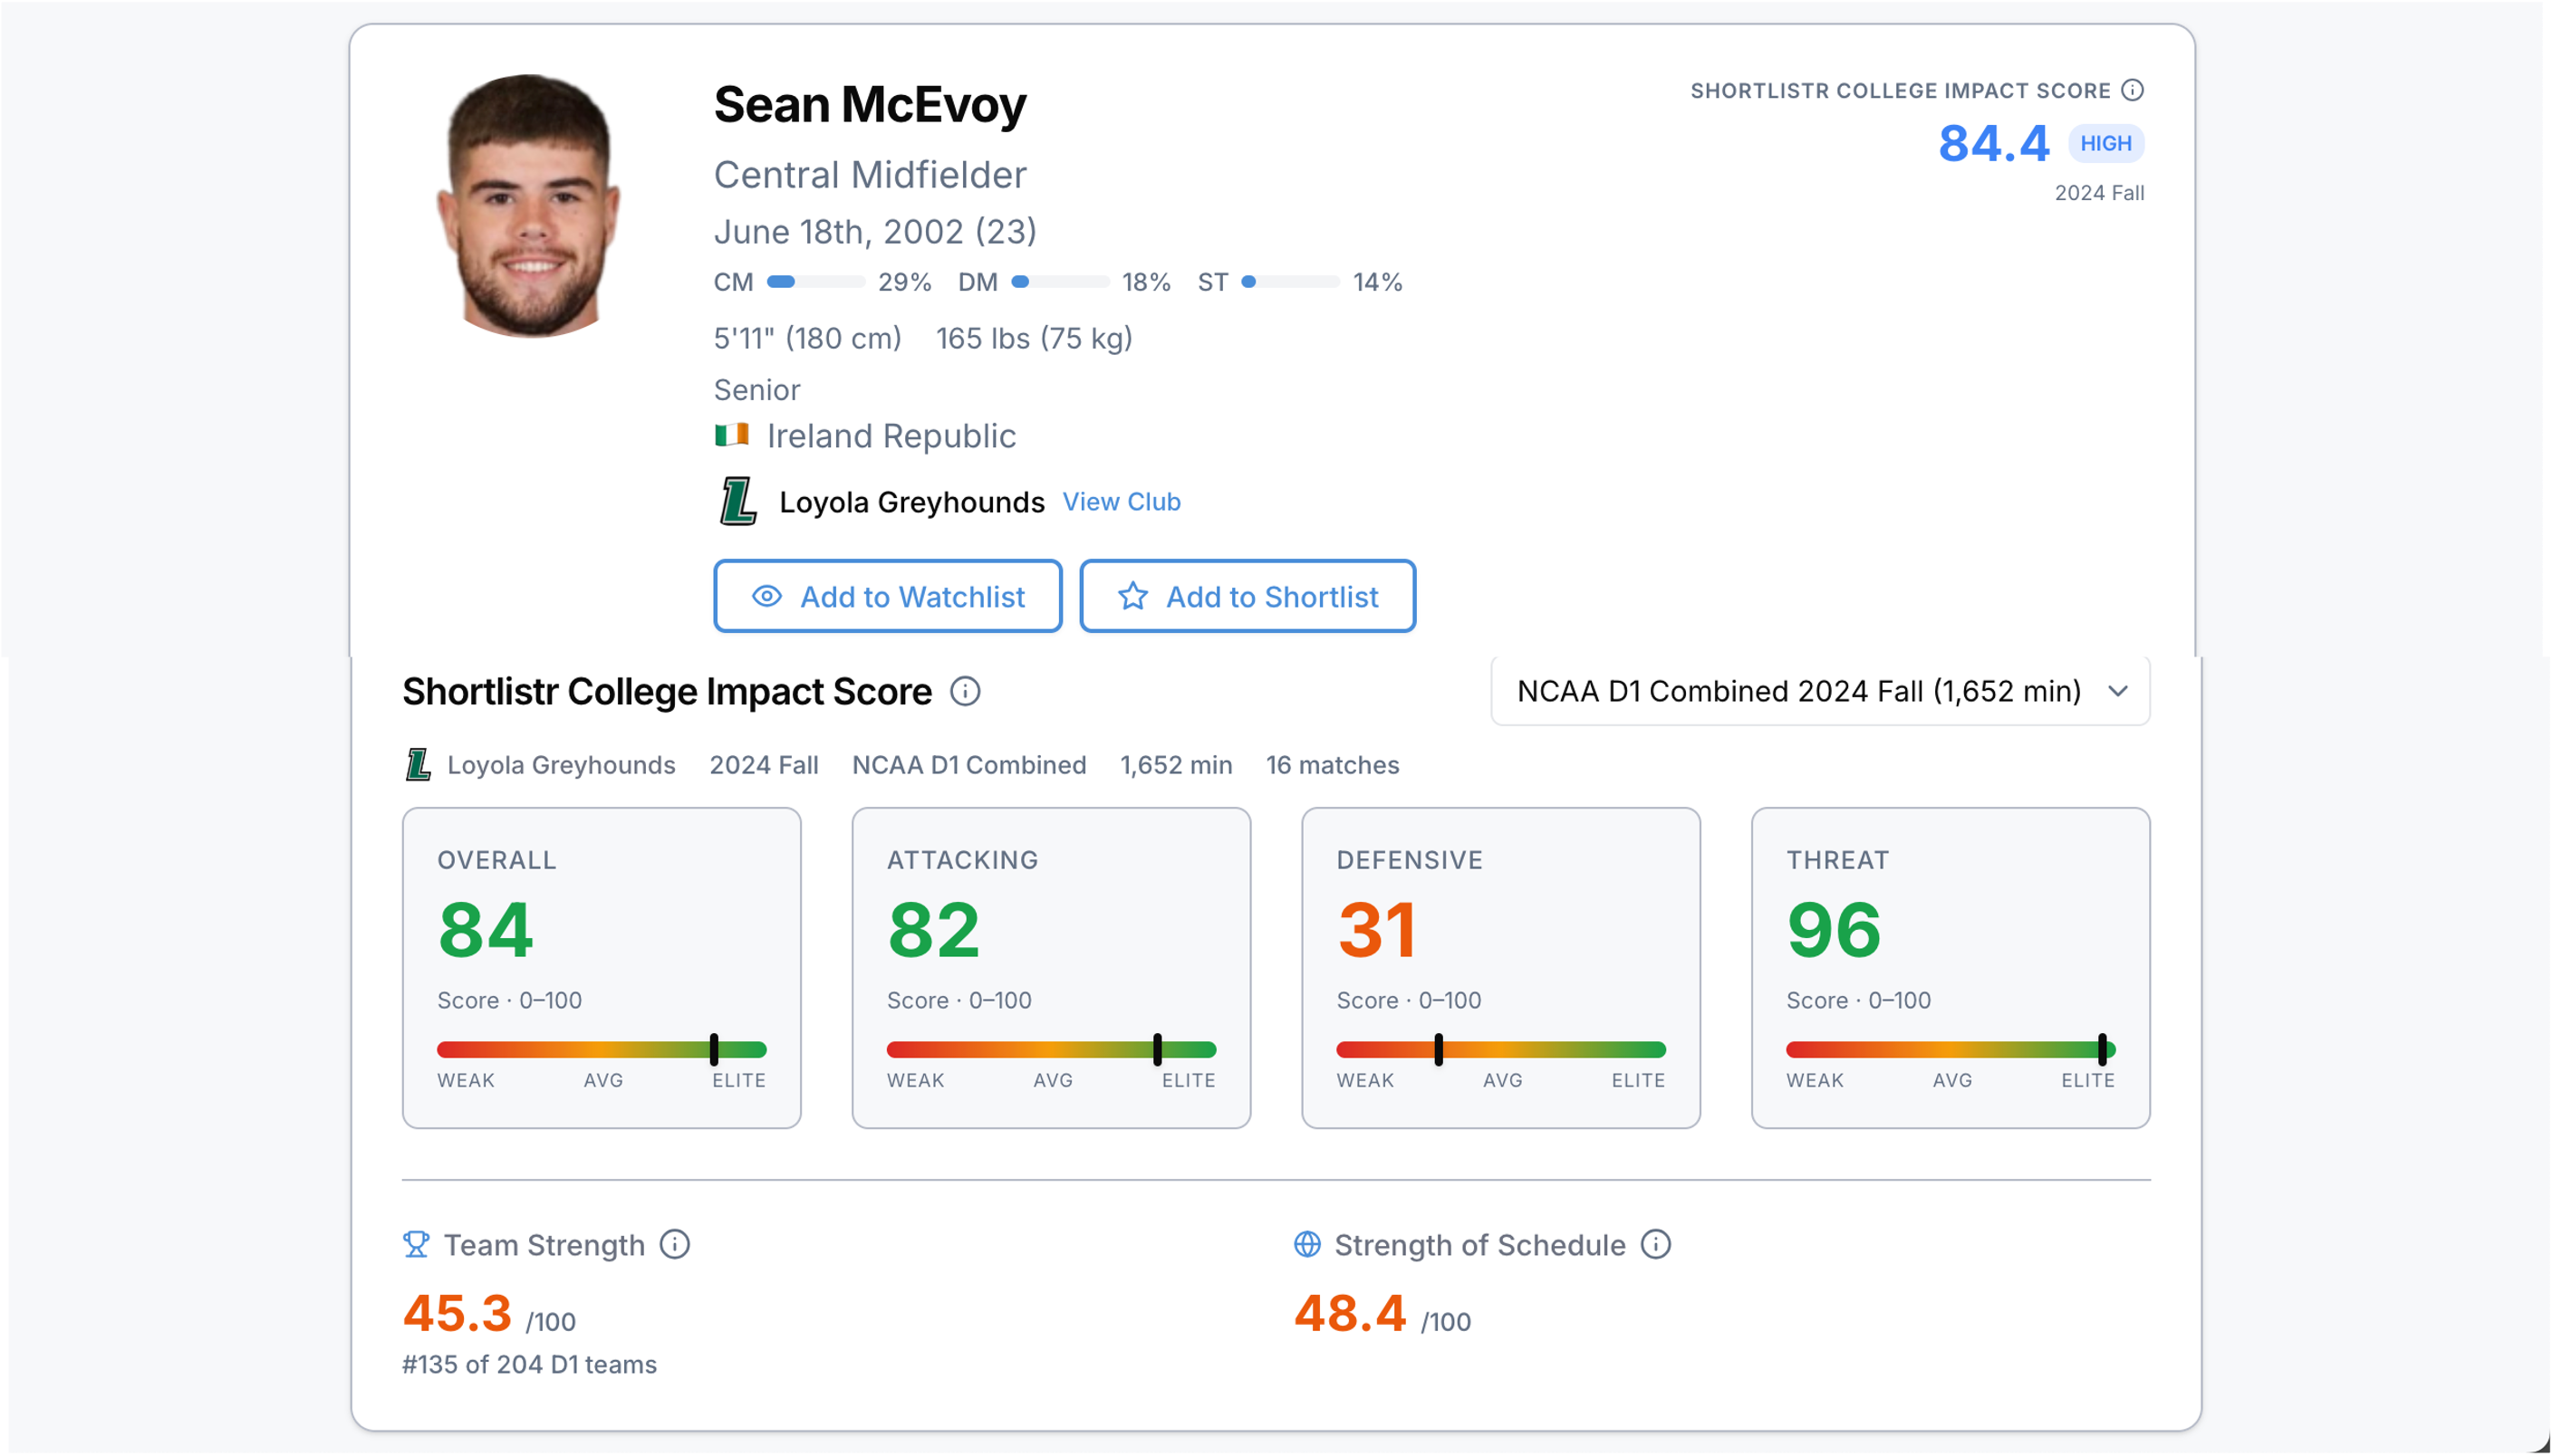Click the Threat score gradient bar
Screen dimensions: 2553x1456
(1951, 1049)
